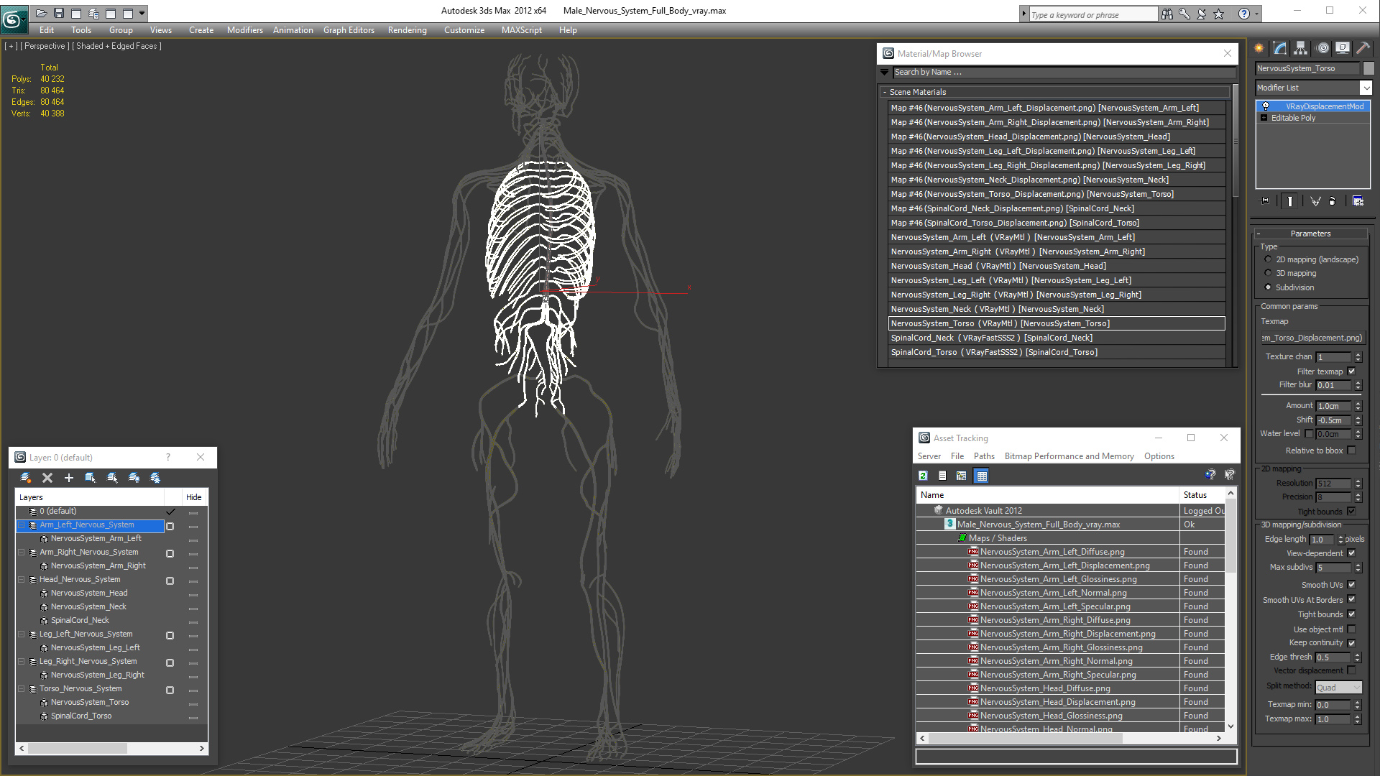
Task: Open Subscription Center key icon
Action: click(1184, 14)
